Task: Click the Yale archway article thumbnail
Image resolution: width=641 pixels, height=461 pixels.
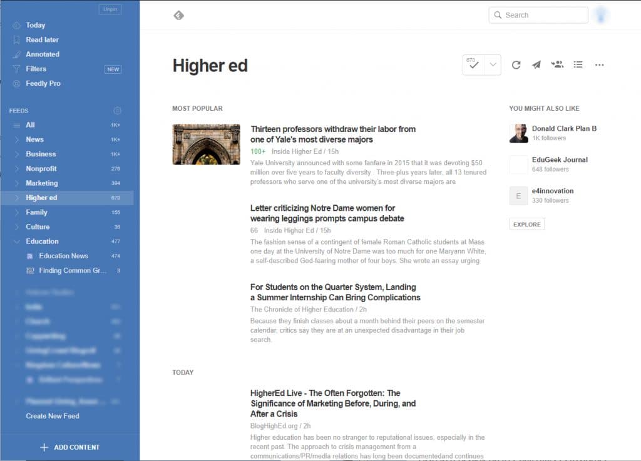Action: tap(207, 144)
